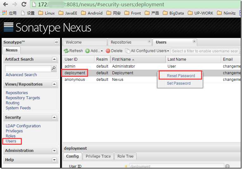Collapse the Artifact Search panel
This screenshot has height=169, width=242.
54,59
